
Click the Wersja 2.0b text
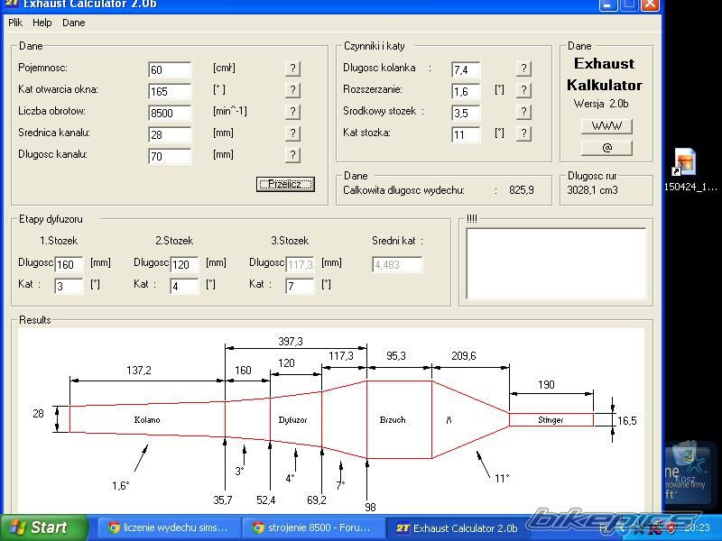click(601, 104)
